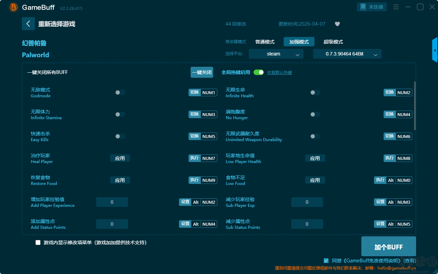The height and width of the screenshot is (274, 438).
Task: Toggle the Godmode switch
Action: [120, 92]
